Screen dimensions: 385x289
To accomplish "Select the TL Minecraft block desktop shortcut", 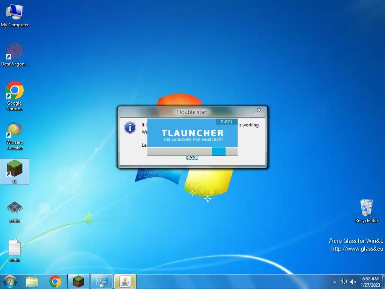I will pyautogui.click(x=15, y=172).
